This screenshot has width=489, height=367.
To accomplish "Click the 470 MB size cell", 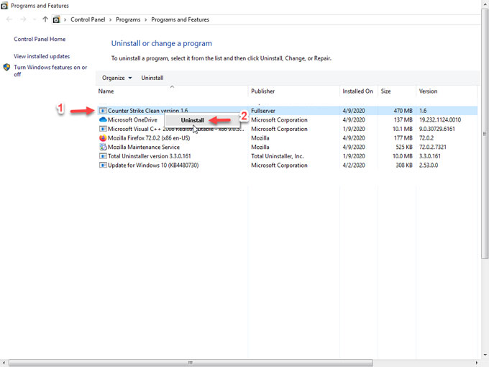I will click(x=403, y=111).
